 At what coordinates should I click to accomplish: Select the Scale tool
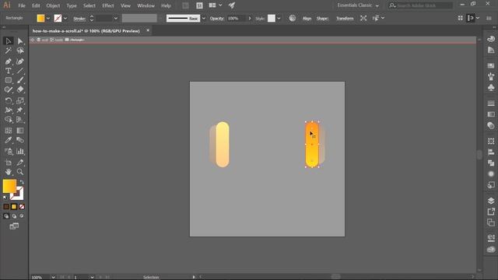coord(20,100)
